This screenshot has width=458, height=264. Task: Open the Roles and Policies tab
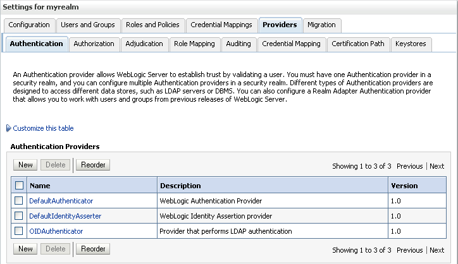152,25
